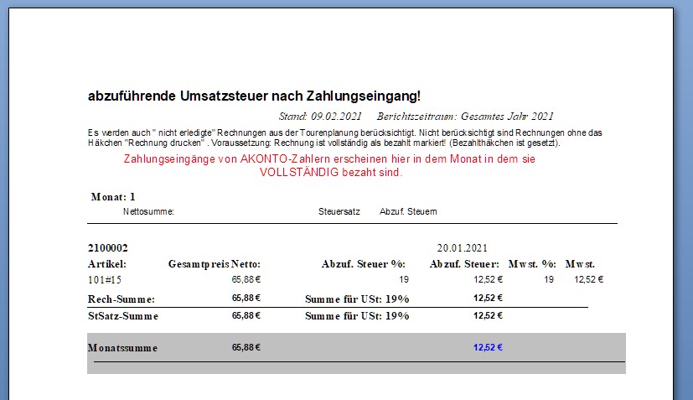Select article entry 101#15

pos(105,280)
